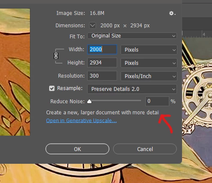Image resolution: width=212 pixels, height=183 pixels.
Task: Open the Height units Pixels dropdown
Action: pos(149,63)
